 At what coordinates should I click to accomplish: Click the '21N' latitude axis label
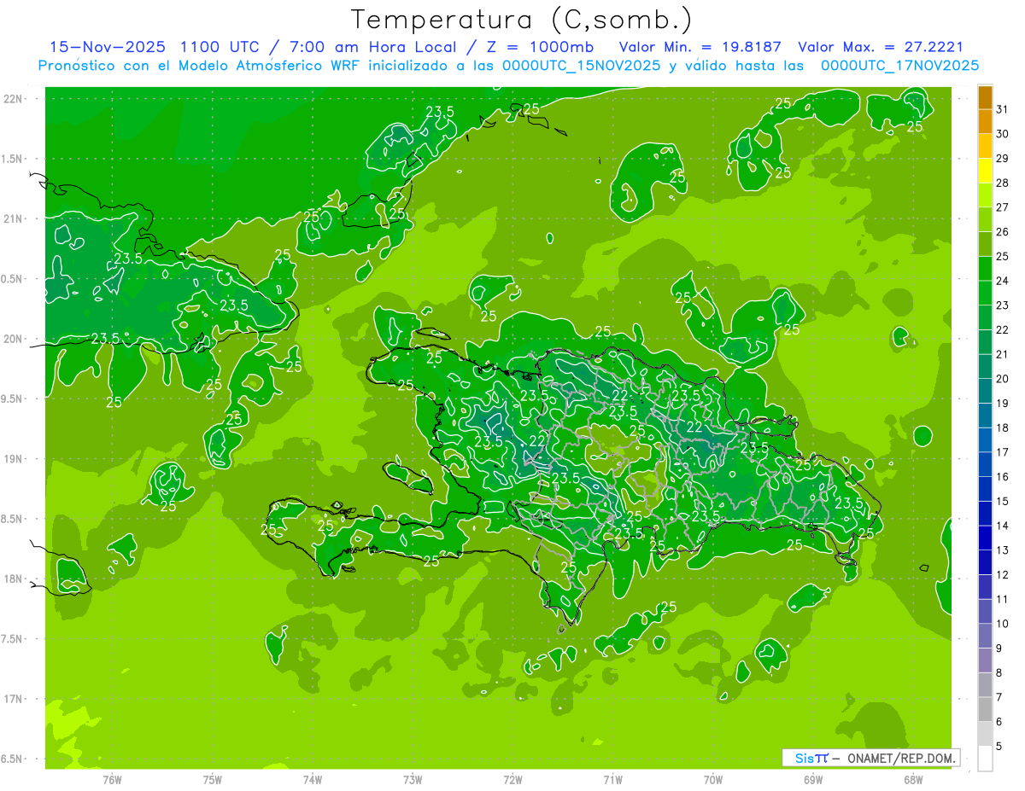coord(14,218)
